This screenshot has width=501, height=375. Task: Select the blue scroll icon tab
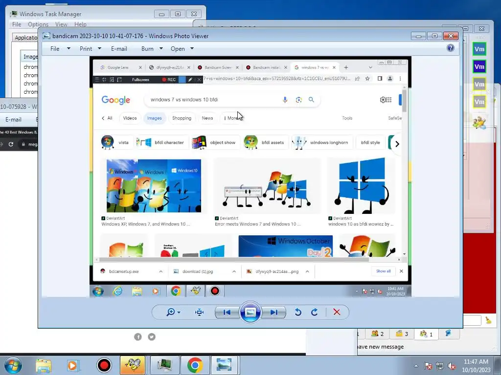(x=449, y=333)
